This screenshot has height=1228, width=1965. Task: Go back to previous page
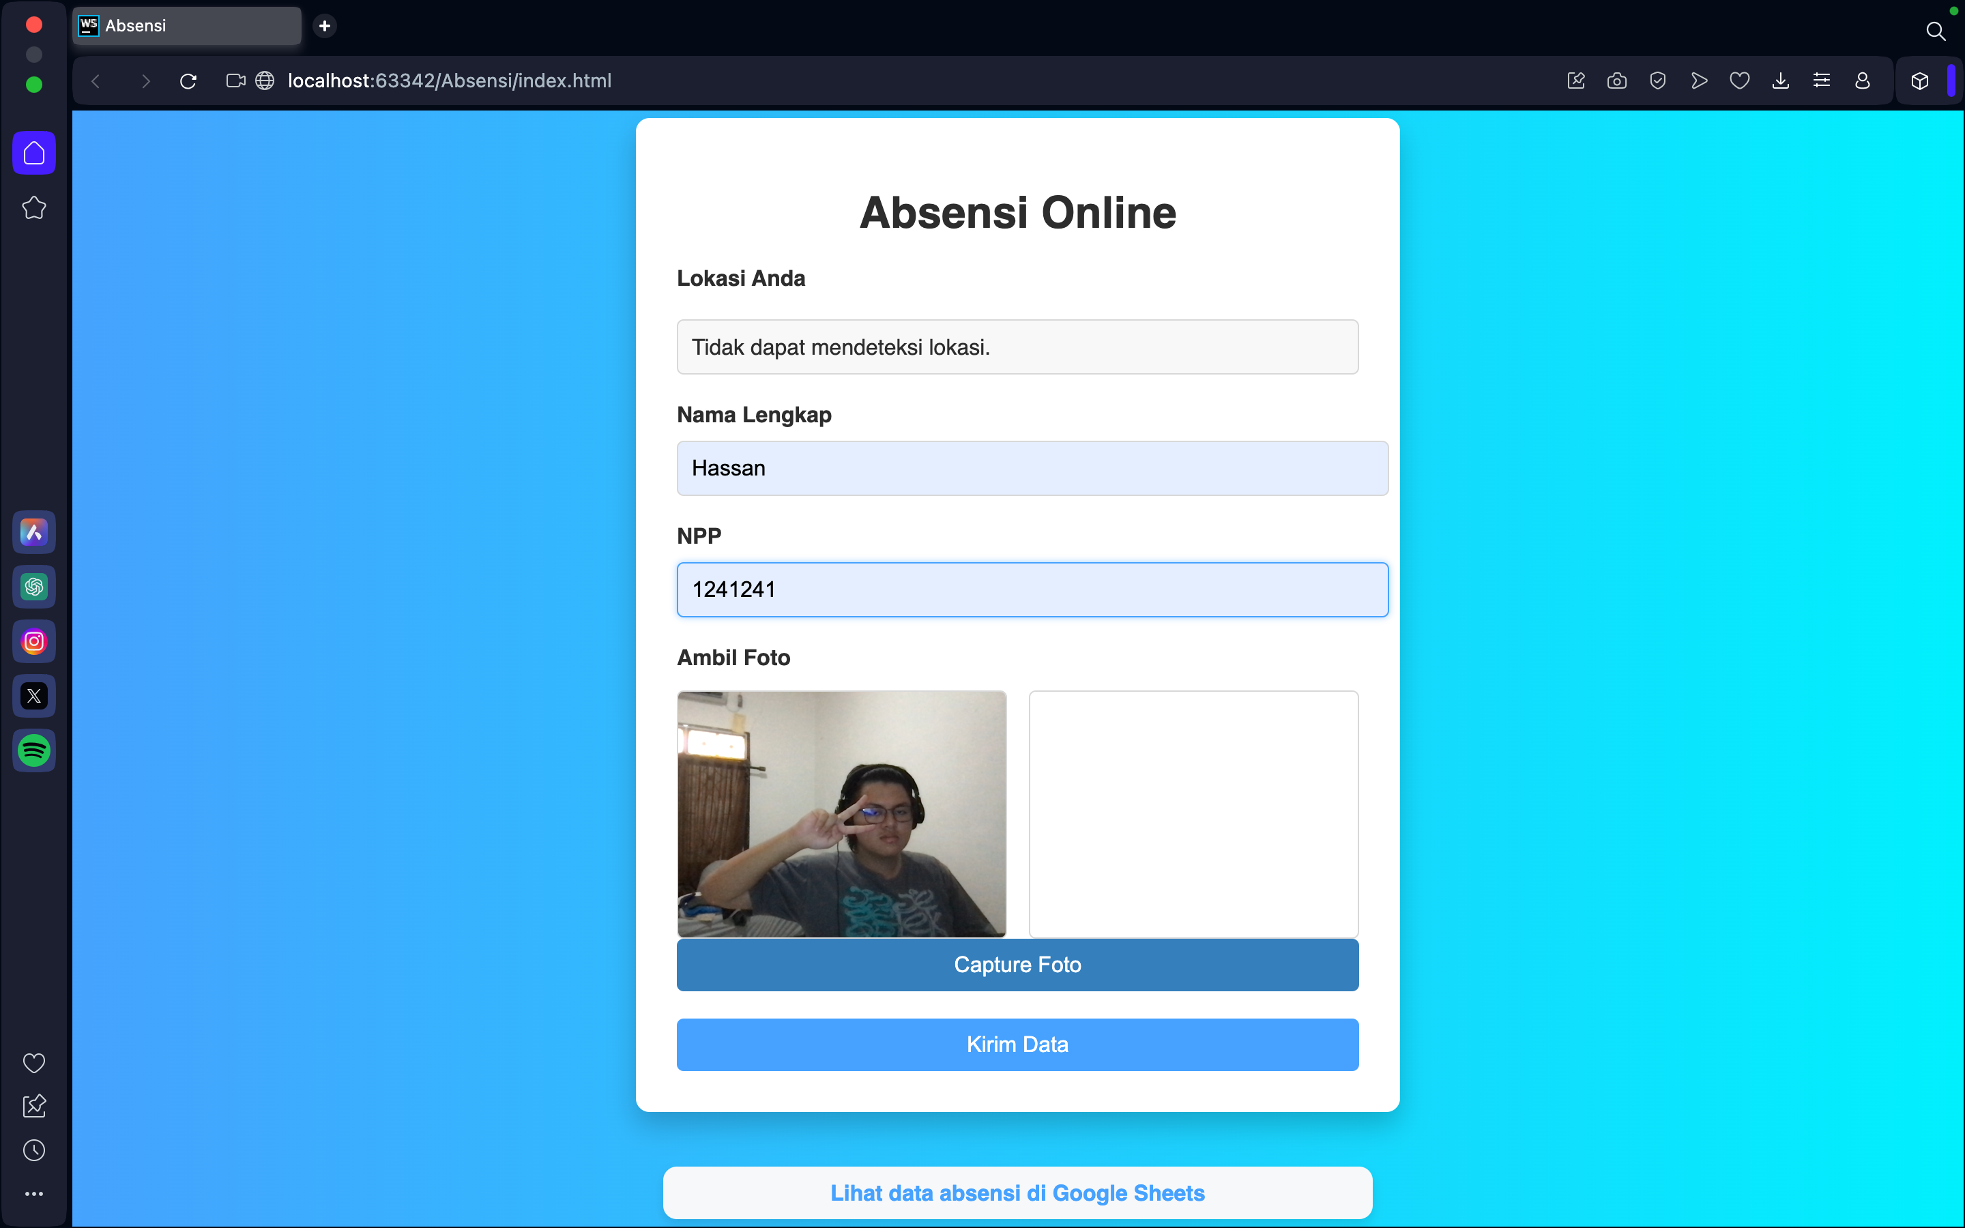point(96,81)
